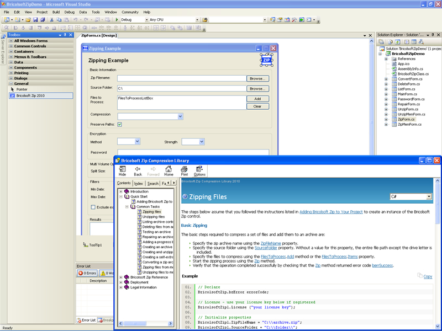
Task: Open the Build menu
Action: click(x=56, y=12)
